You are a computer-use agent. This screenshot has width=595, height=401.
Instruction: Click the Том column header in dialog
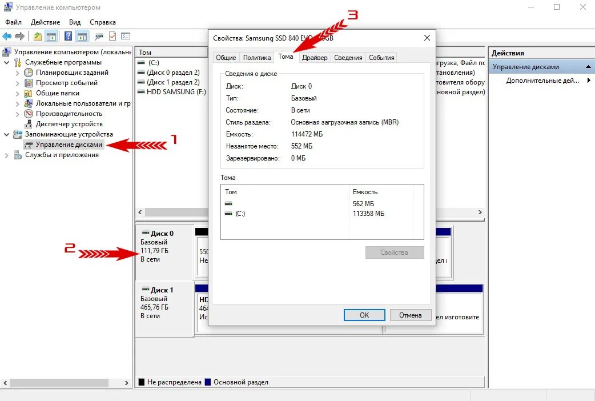pyautogui.click(x=284, y=192)
